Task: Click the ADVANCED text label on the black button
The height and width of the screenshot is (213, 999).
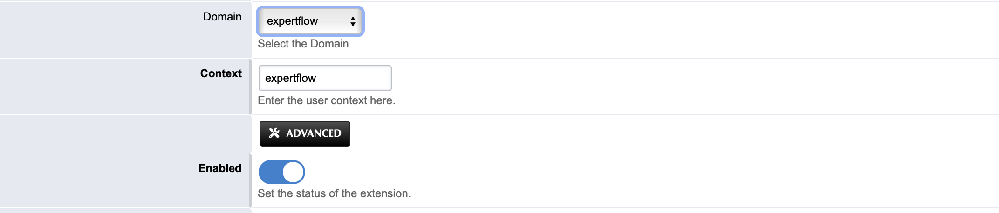Action: pos(314,133)
